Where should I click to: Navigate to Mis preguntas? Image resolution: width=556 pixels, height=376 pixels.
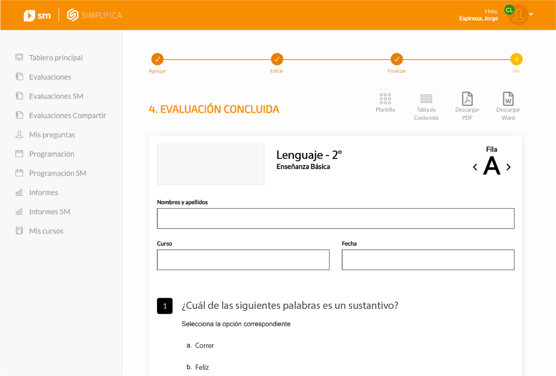point(52,135)
